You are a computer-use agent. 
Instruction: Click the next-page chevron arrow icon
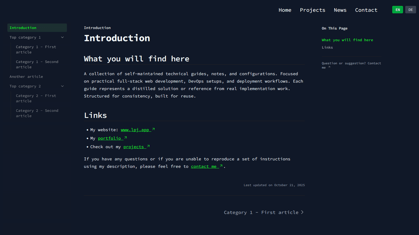302,212
